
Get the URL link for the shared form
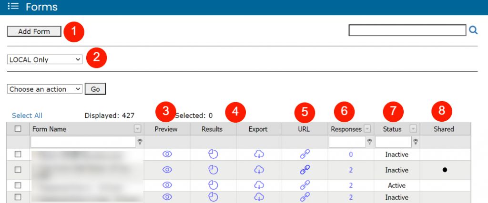305,170
